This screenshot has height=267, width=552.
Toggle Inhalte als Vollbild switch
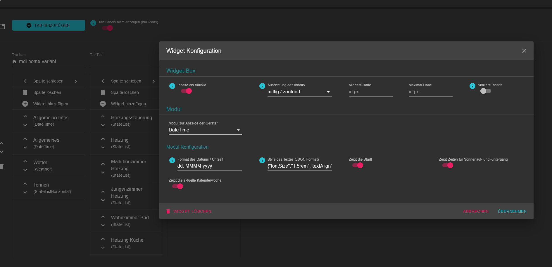pos(186,91)
